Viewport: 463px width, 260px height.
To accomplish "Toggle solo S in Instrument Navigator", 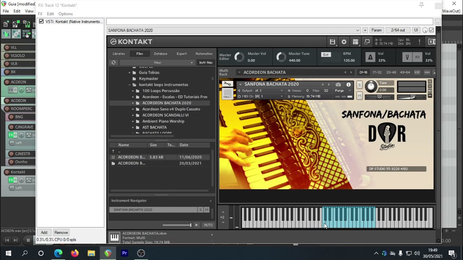I will point(200,210).
